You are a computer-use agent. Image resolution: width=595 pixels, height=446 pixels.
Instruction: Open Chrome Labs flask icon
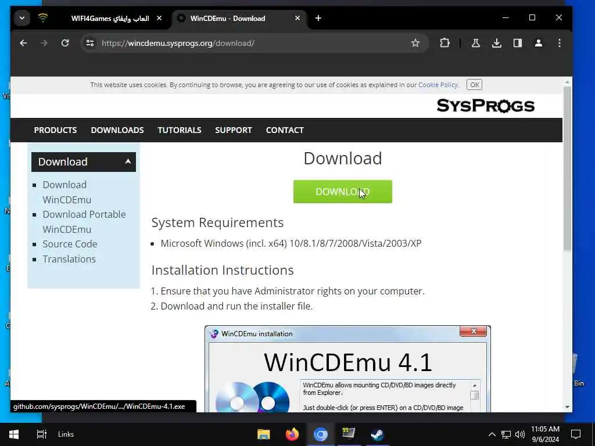click(x=475, y=43)
